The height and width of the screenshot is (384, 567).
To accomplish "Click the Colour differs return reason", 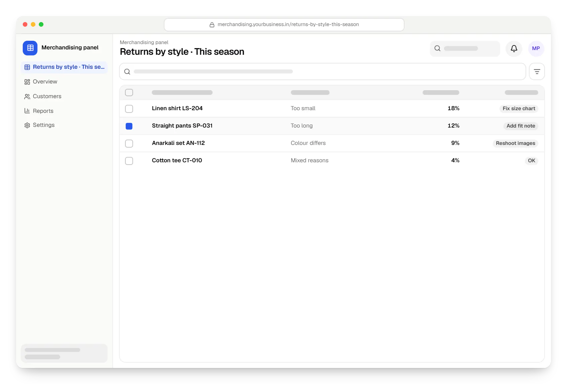I will coord(308,143).
